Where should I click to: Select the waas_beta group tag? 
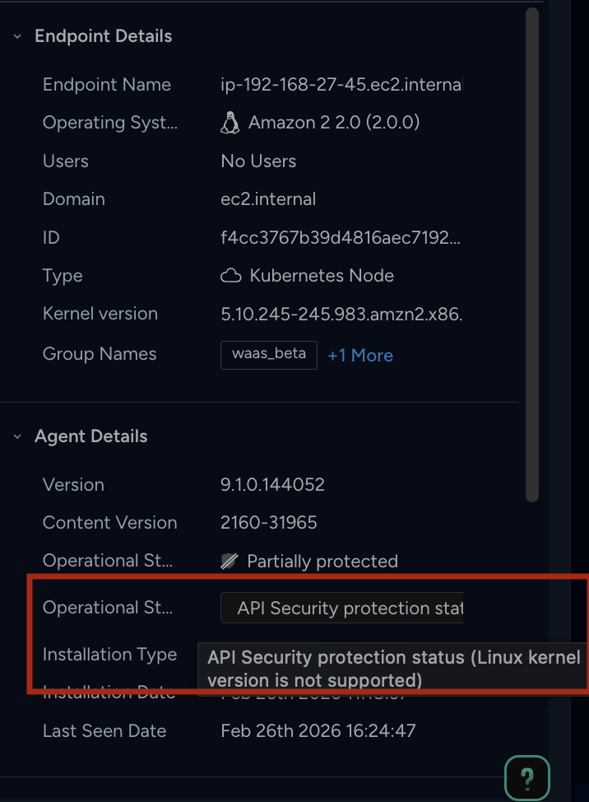click(269, 354)
